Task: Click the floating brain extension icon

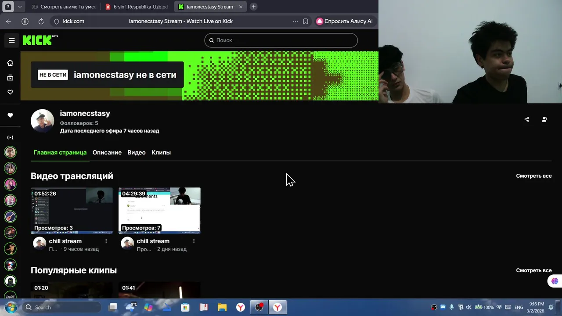Action: (x=555, y=281)
